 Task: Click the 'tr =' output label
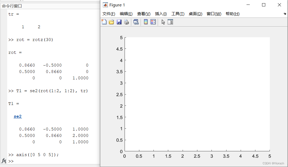tap(14, 14)
